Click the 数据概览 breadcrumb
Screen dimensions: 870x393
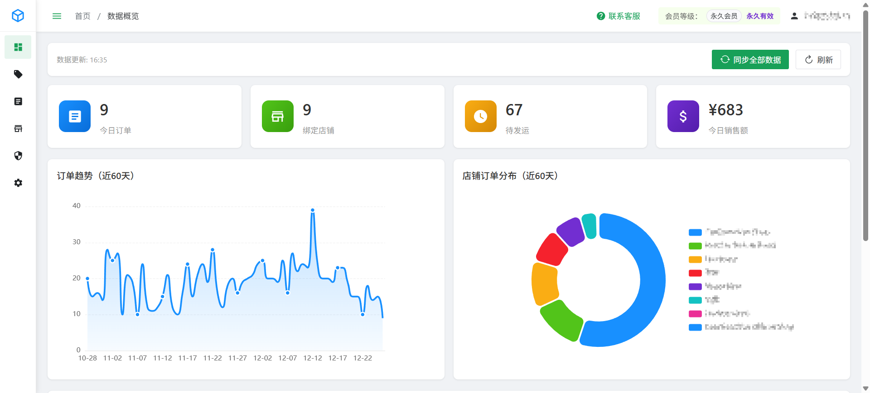pos(123,16)
